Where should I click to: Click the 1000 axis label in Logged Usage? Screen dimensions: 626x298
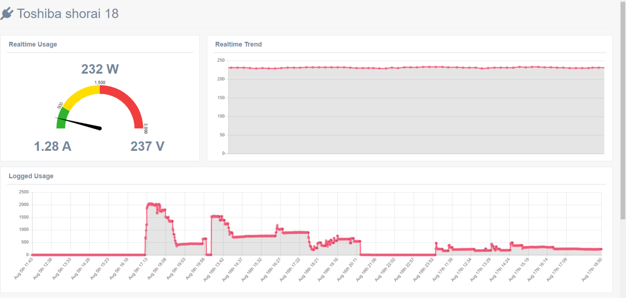point(23,229)
